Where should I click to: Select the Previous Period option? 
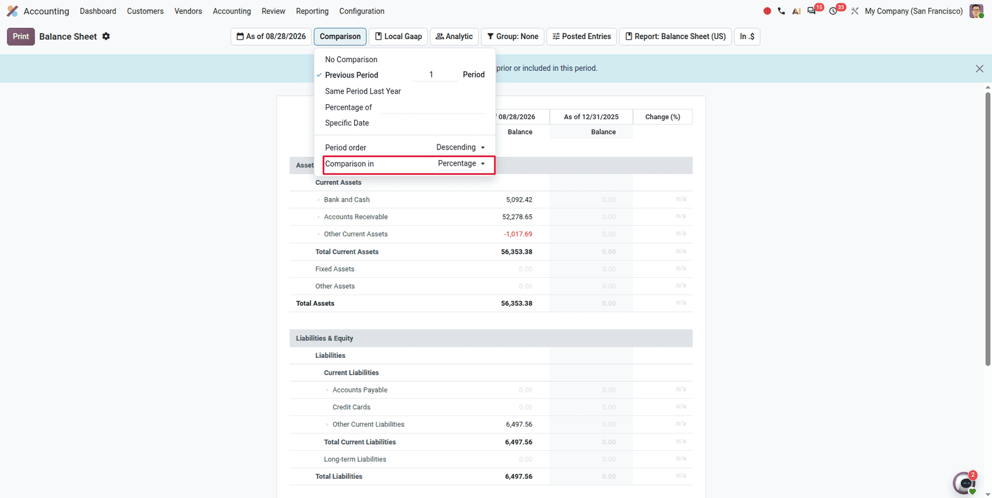point(352,75)
